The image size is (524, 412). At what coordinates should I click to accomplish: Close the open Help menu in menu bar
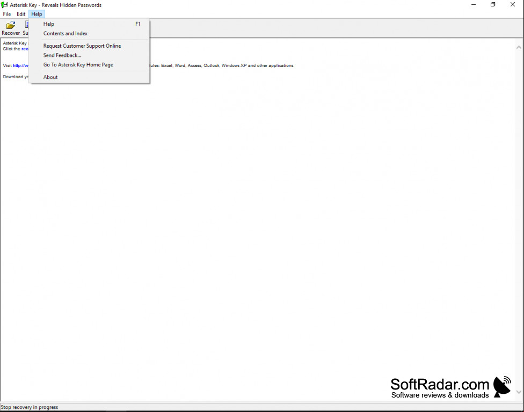point(37,14)
